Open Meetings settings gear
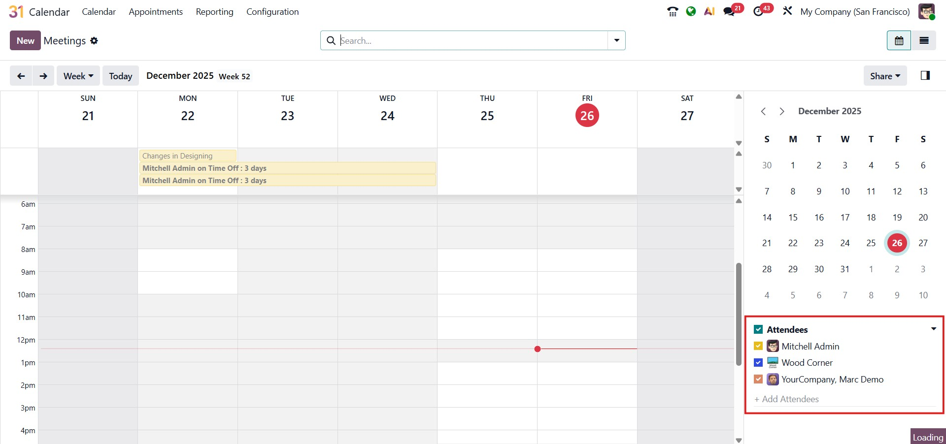This screenshot has height=444, width=946. pos(94,41)
